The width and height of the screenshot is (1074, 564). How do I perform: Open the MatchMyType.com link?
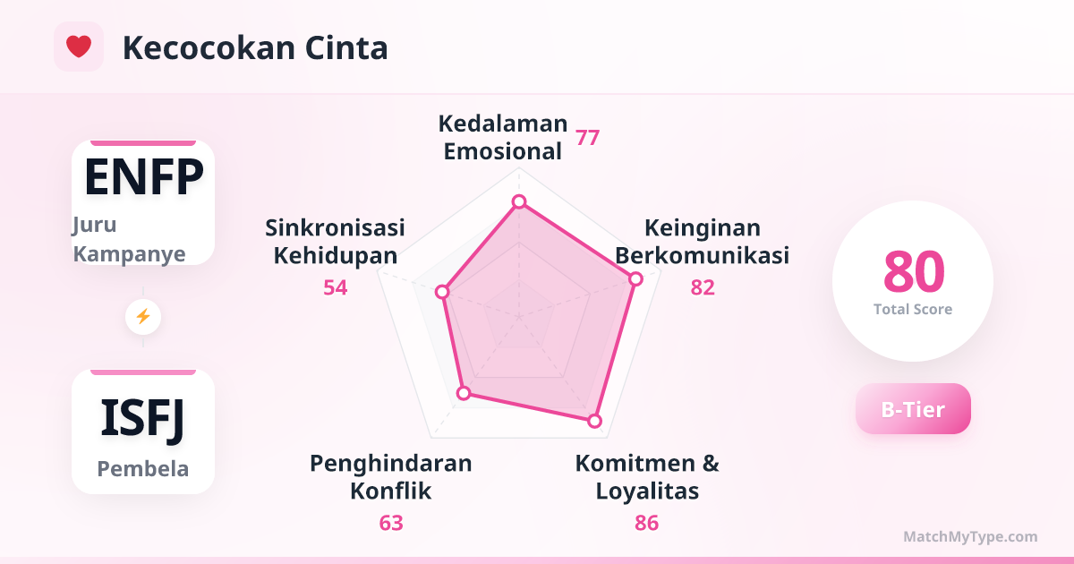(x=970, y=537)
